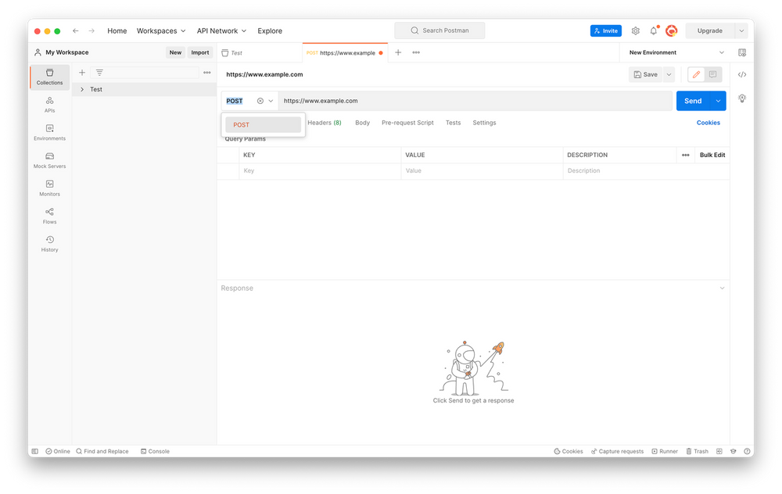Open Manage Cookies via the Cookies link
The image size is (782, 494).
708,123
